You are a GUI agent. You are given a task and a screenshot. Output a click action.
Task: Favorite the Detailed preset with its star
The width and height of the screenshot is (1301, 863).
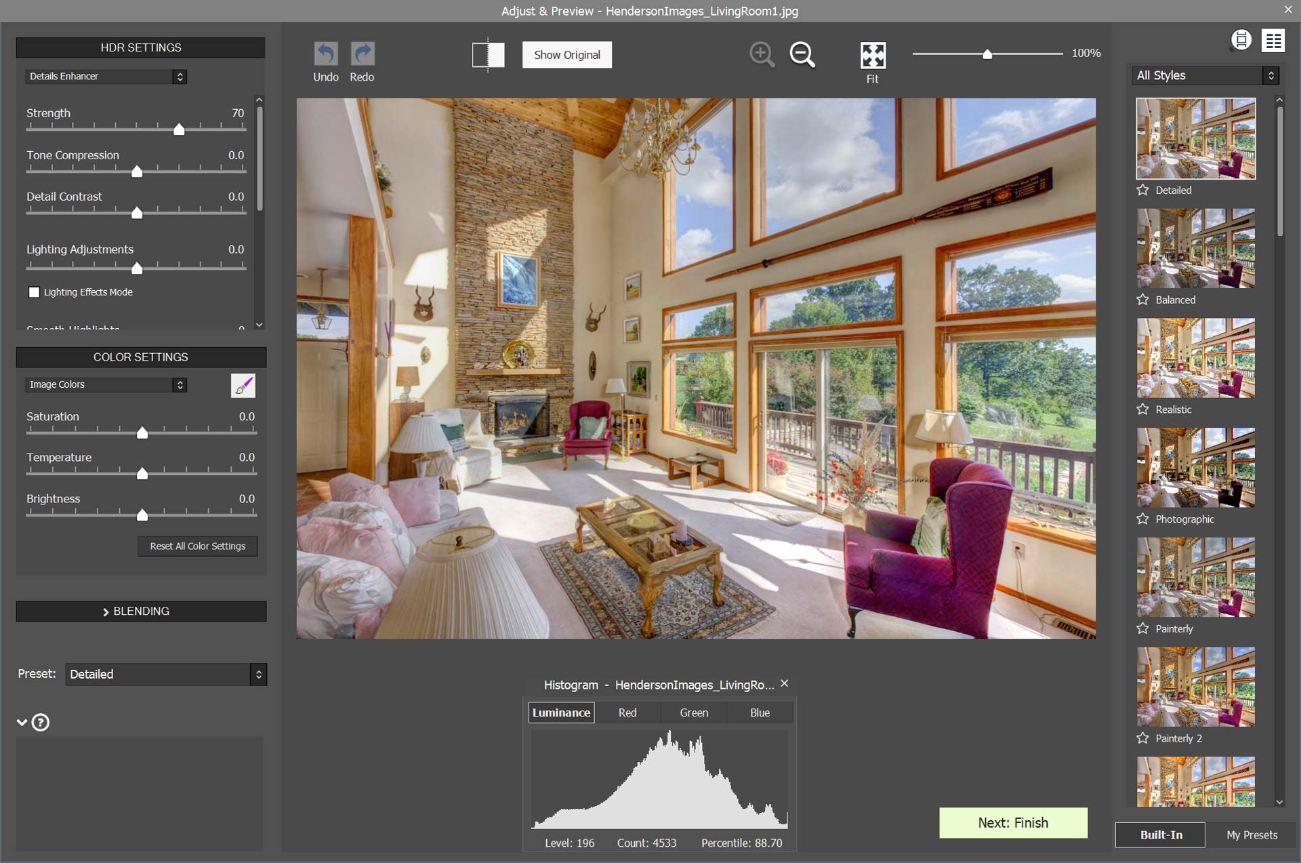[x=1143, y=190]
